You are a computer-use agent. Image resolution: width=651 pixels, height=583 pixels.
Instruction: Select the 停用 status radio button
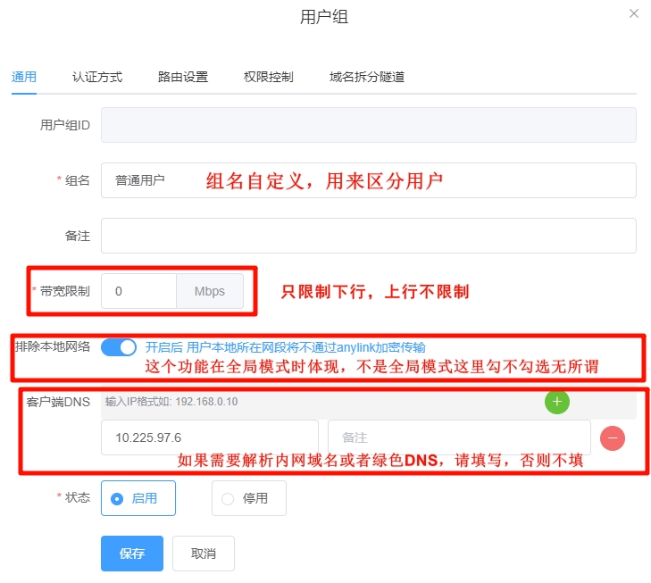[x=248, y=498]
